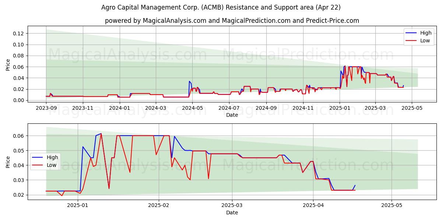Click the top chart 'Date' axis label
This screenshot has width=442, height=221.
(x=232, y=115)
